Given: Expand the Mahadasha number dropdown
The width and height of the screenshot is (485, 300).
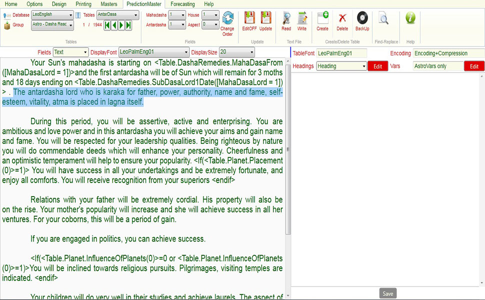Looking at the screenshot, I should 177,15.
